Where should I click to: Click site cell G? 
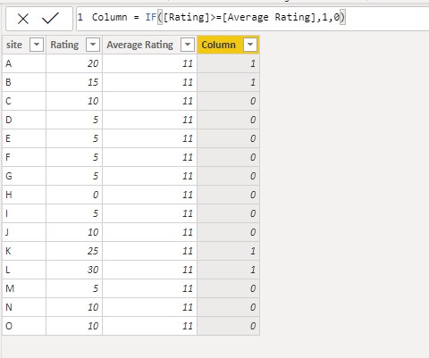point(24,176)
